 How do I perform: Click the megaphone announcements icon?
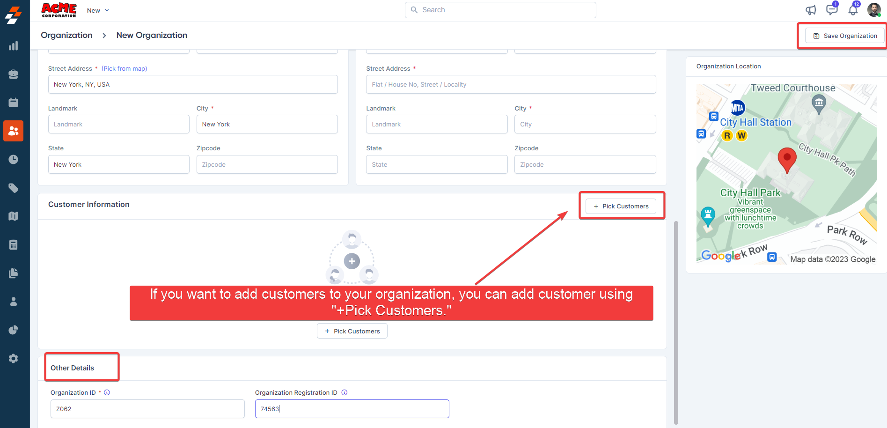(x=811, y=10)
